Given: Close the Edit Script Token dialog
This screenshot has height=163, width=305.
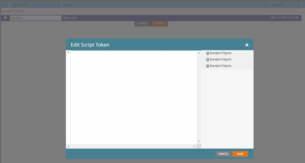Looking at the screenshot, I should [x=247, y=45].
